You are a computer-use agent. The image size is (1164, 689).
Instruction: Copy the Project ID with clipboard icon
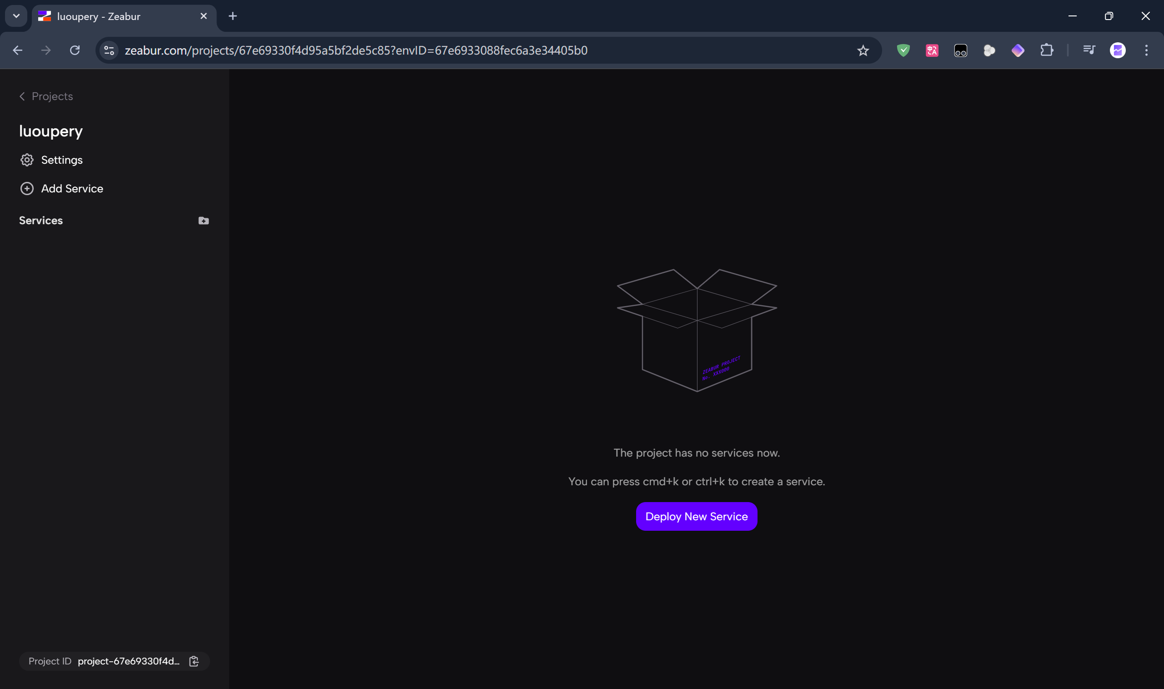click(194, 661)
